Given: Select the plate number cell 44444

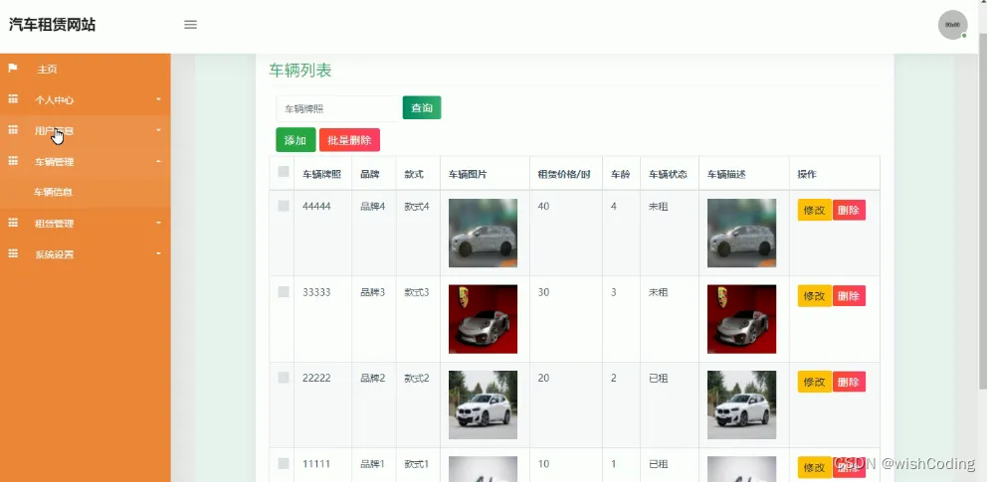Looking at the screenshot, I should [x=316, y=207].
